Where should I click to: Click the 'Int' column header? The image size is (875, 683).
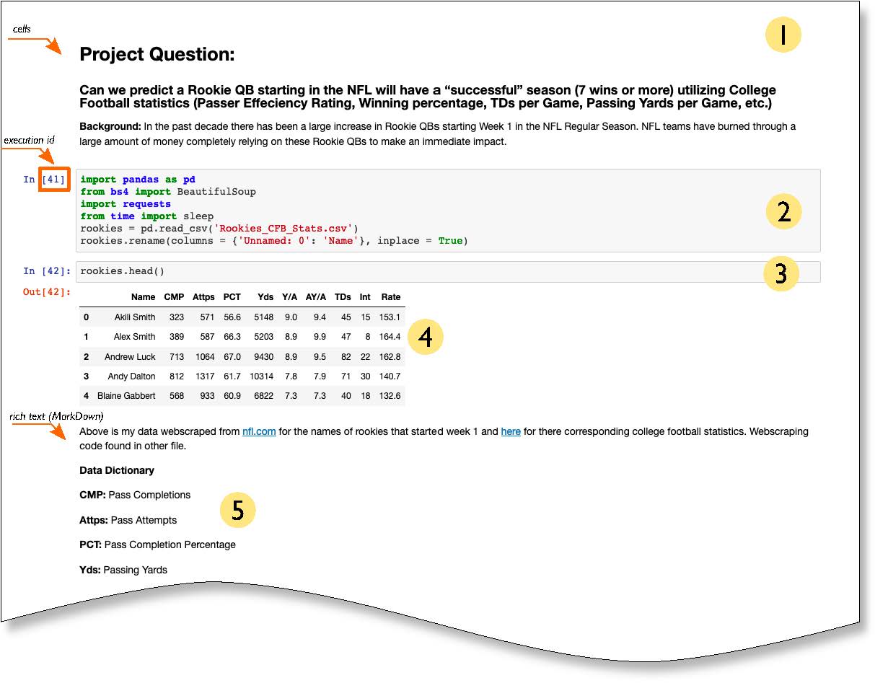point(365,297)
